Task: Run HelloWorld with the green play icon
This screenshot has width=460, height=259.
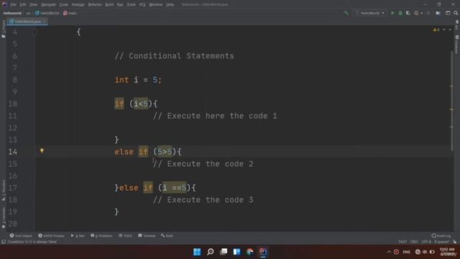Action: point(392,13)
